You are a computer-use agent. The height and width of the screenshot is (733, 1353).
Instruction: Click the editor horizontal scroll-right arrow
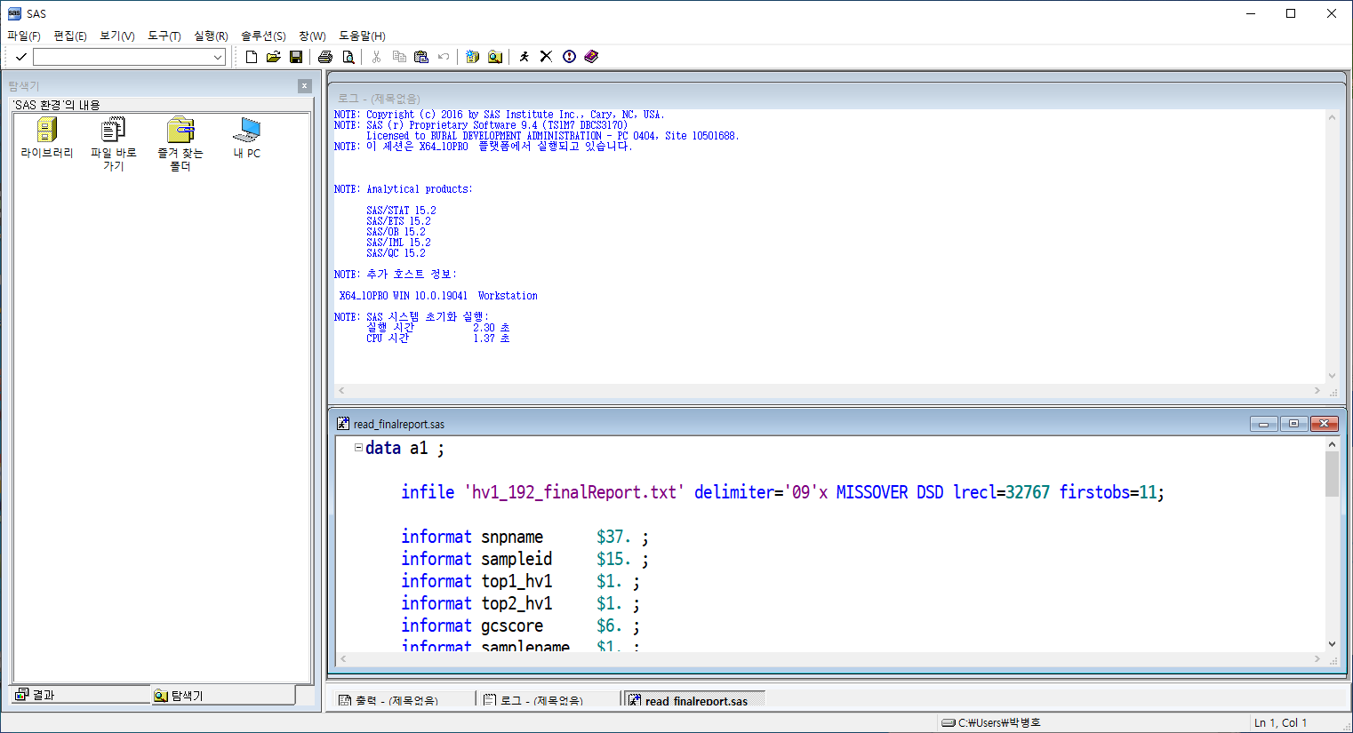(x=1317, y=659)
